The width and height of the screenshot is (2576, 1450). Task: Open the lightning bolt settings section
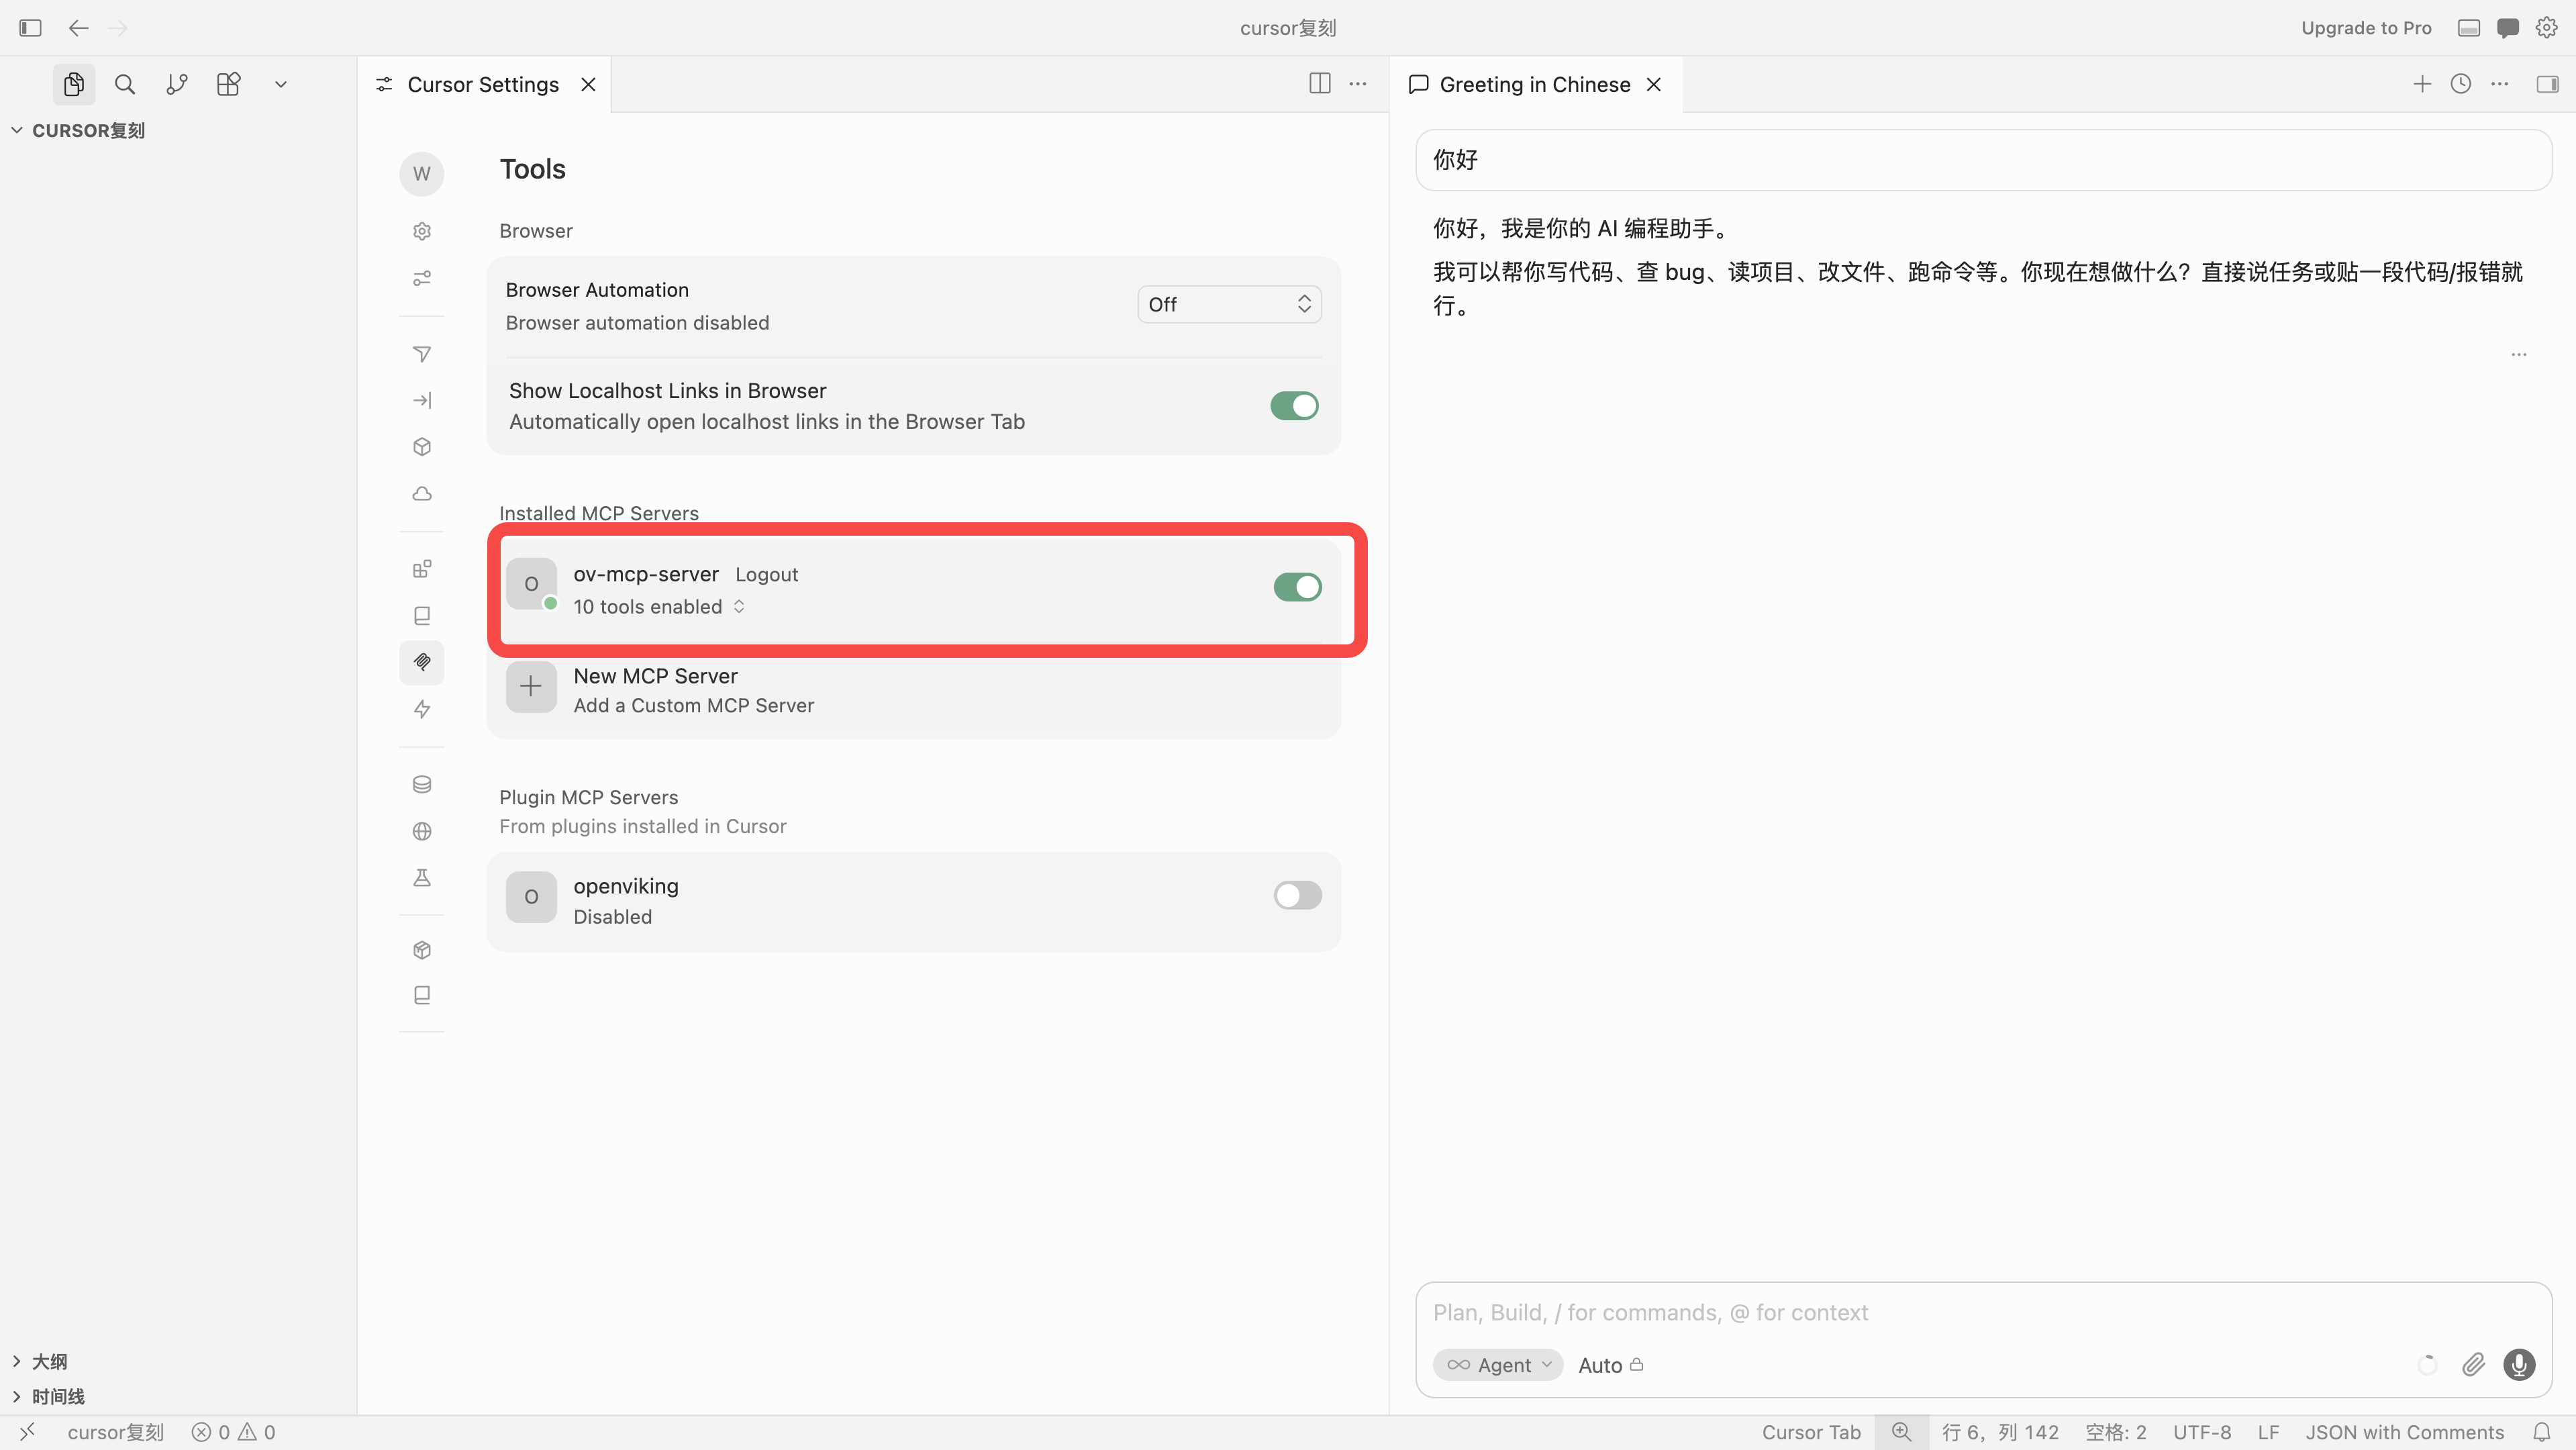click(x=422, y=709)
